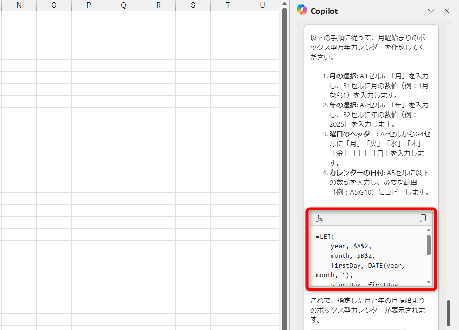Select column T header

click(x=228, y=5)
